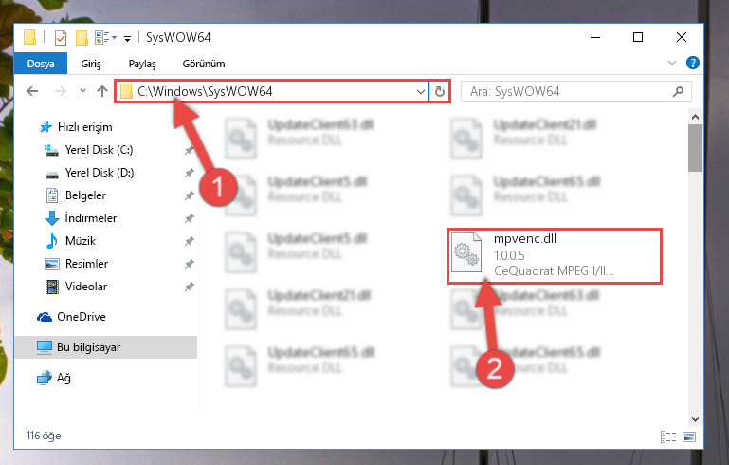This screenshot has width=729, height=465.
Task: Unpin Belgeler using its pin icon
Action: coord(189,195)
